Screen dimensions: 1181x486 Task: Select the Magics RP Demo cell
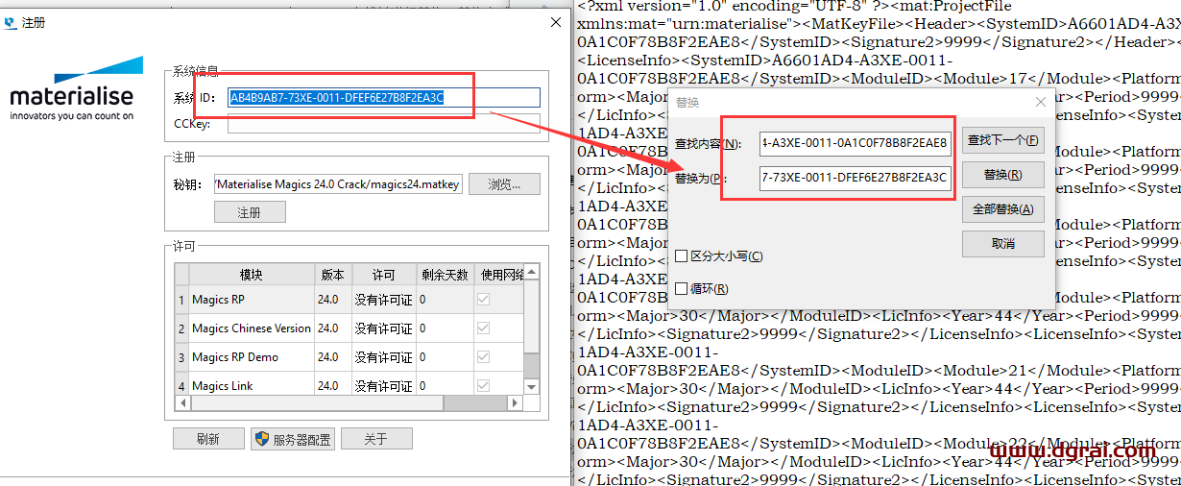pos(252,357)
